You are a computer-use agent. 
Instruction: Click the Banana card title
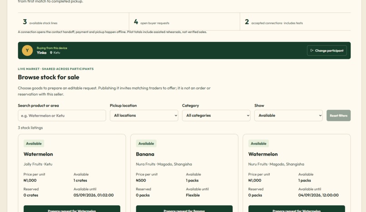click(x=145, y=154)
